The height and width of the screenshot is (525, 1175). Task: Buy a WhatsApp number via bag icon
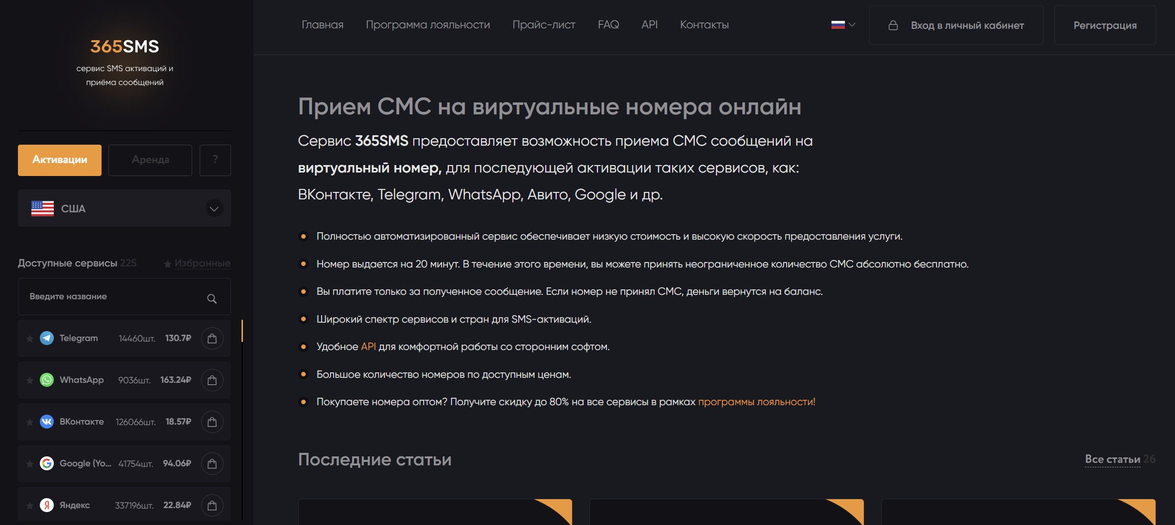(212, 380)
